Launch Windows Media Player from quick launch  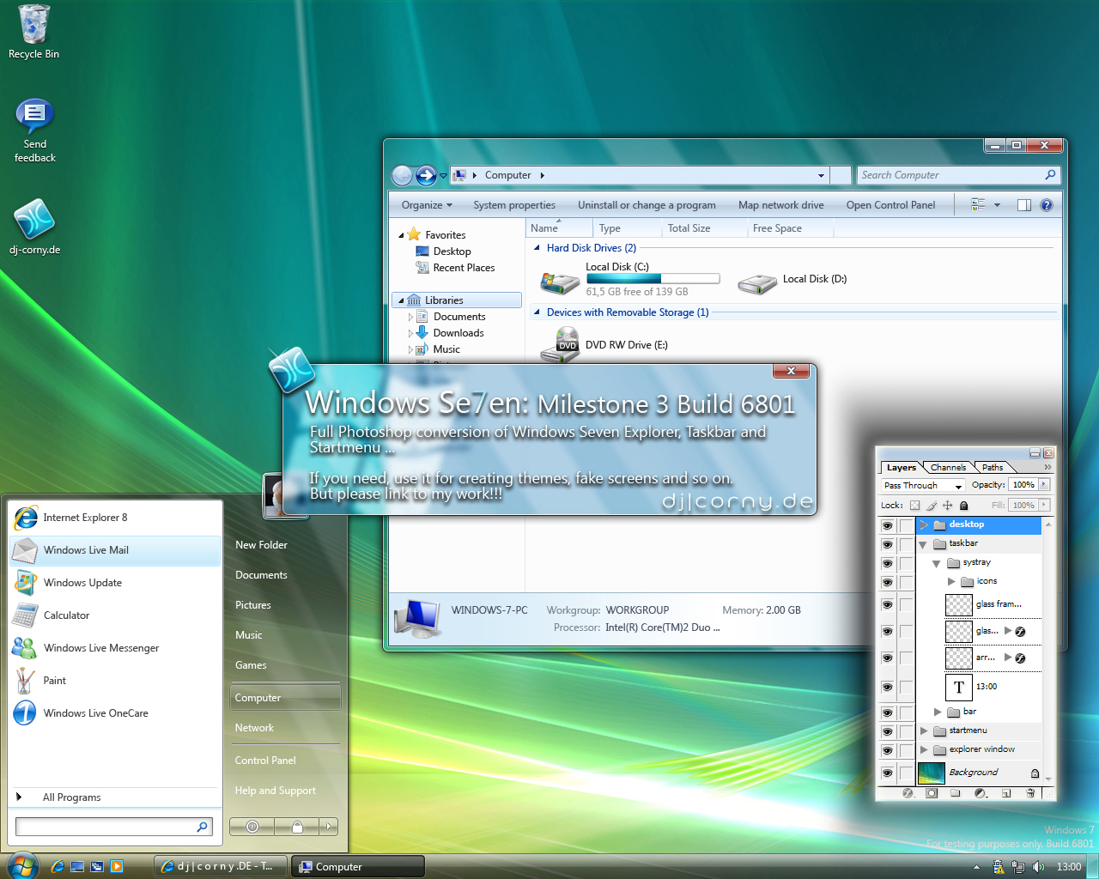[117, 867]
